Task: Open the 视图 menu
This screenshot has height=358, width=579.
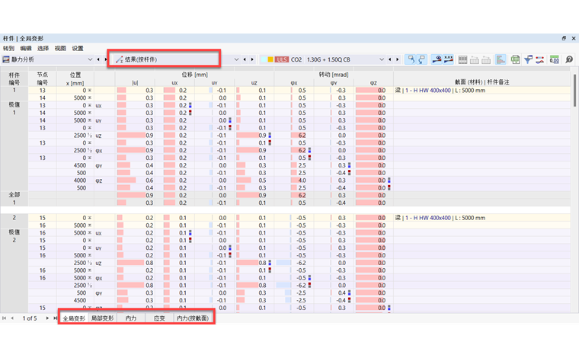Action: (x=60, y=48)
